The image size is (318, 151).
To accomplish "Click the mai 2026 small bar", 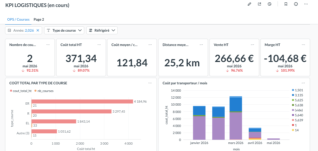I will pos(274,139).
